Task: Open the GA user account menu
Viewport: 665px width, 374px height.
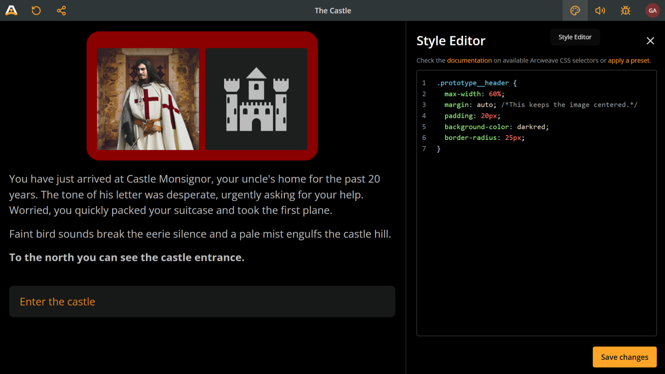Action: pyautogui.click(x=653, y=10)
